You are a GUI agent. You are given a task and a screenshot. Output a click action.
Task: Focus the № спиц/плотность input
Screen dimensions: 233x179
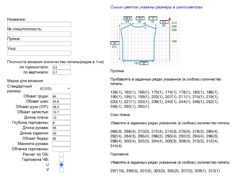pyautogui.click(x=39, y=34)
